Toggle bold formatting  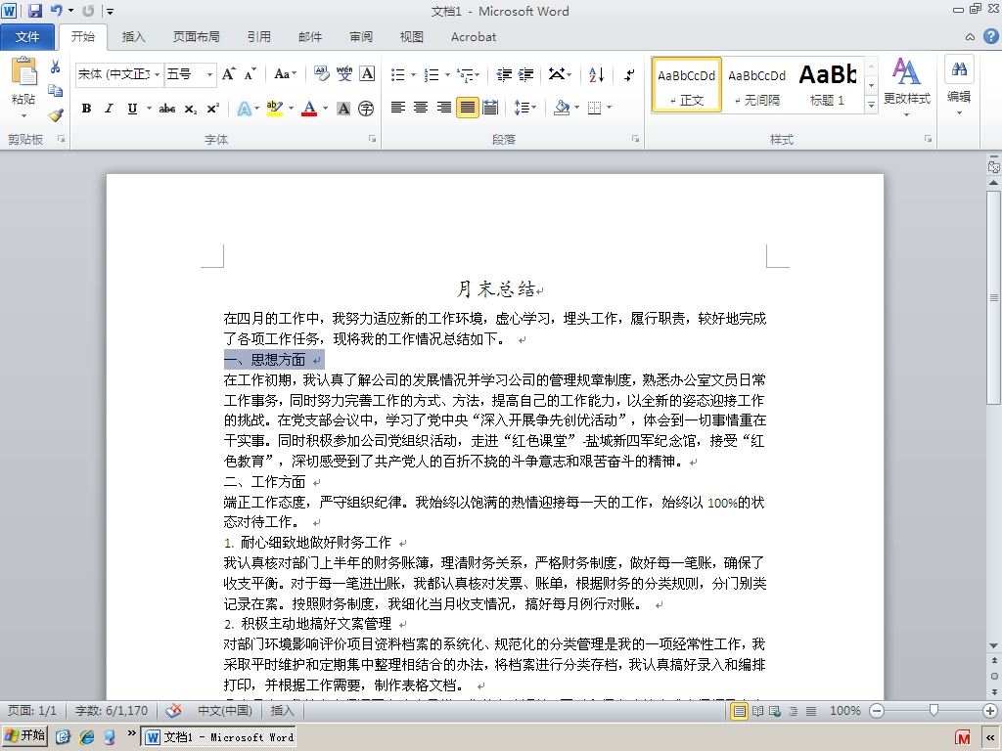click(86, 109)
